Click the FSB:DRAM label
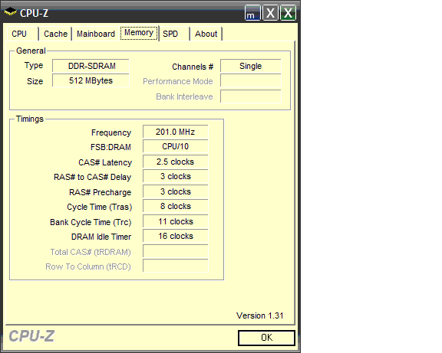This screenshot has width=442, height=353. [110, 147]
